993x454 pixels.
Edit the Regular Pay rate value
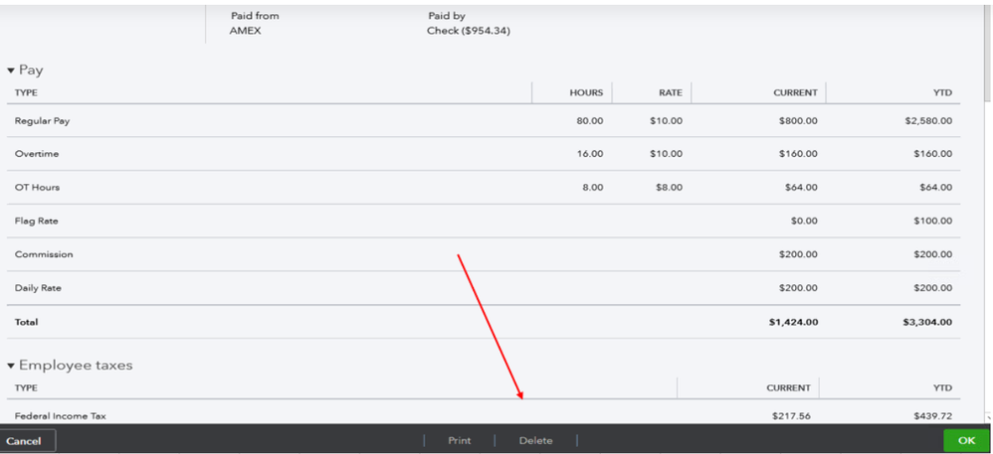[666, 121]
